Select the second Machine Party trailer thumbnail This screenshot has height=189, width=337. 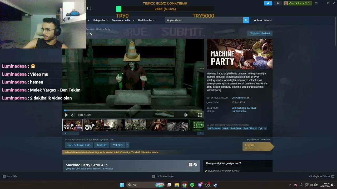[93, 125]
